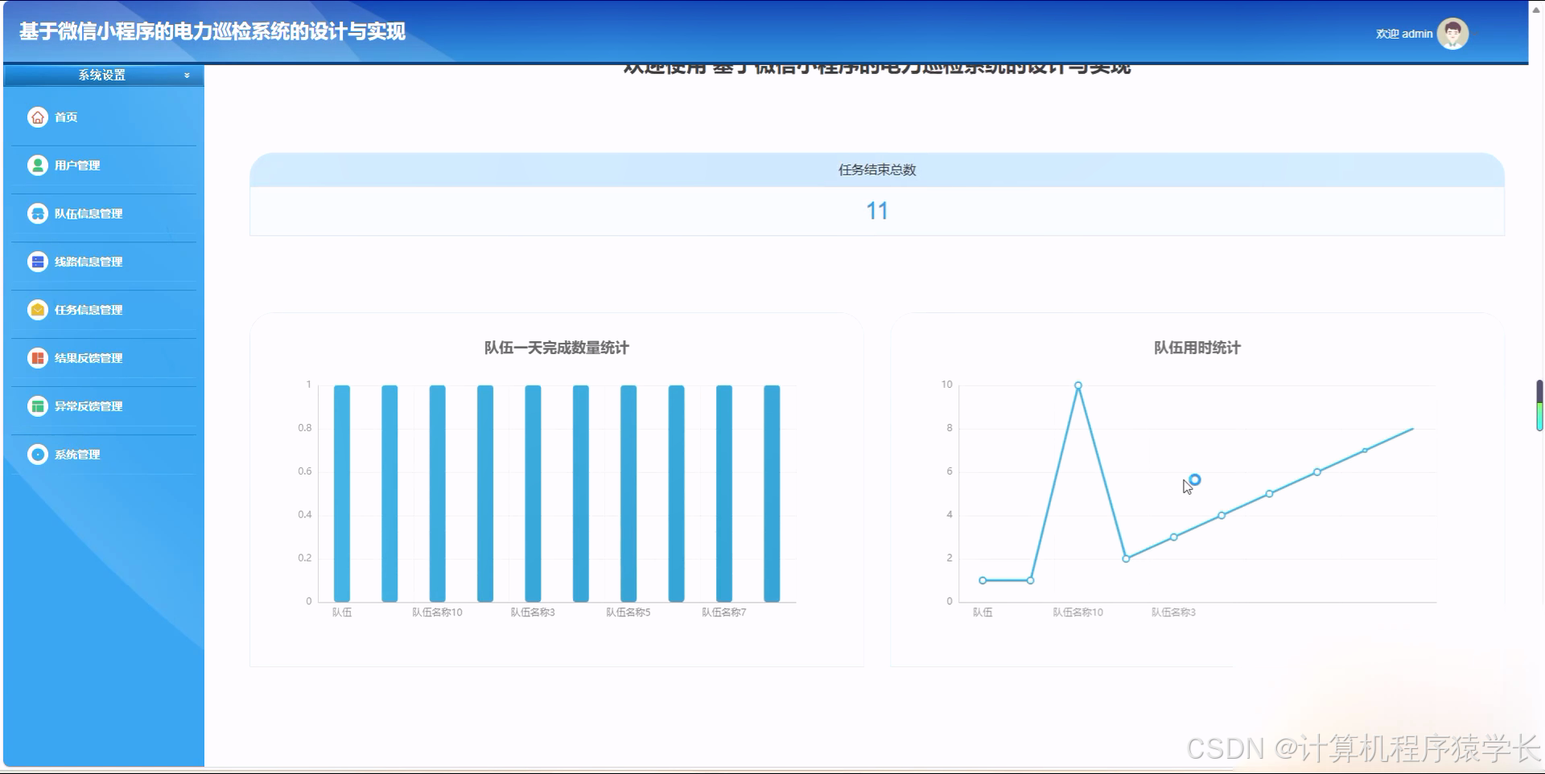Click the total count value 11

pyautogui.click(x=877, y=212)
